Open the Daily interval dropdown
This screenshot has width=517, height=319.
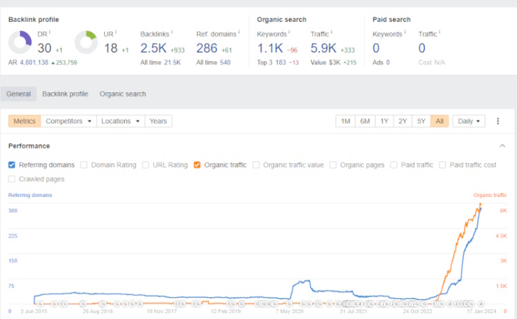click(469, 121)
